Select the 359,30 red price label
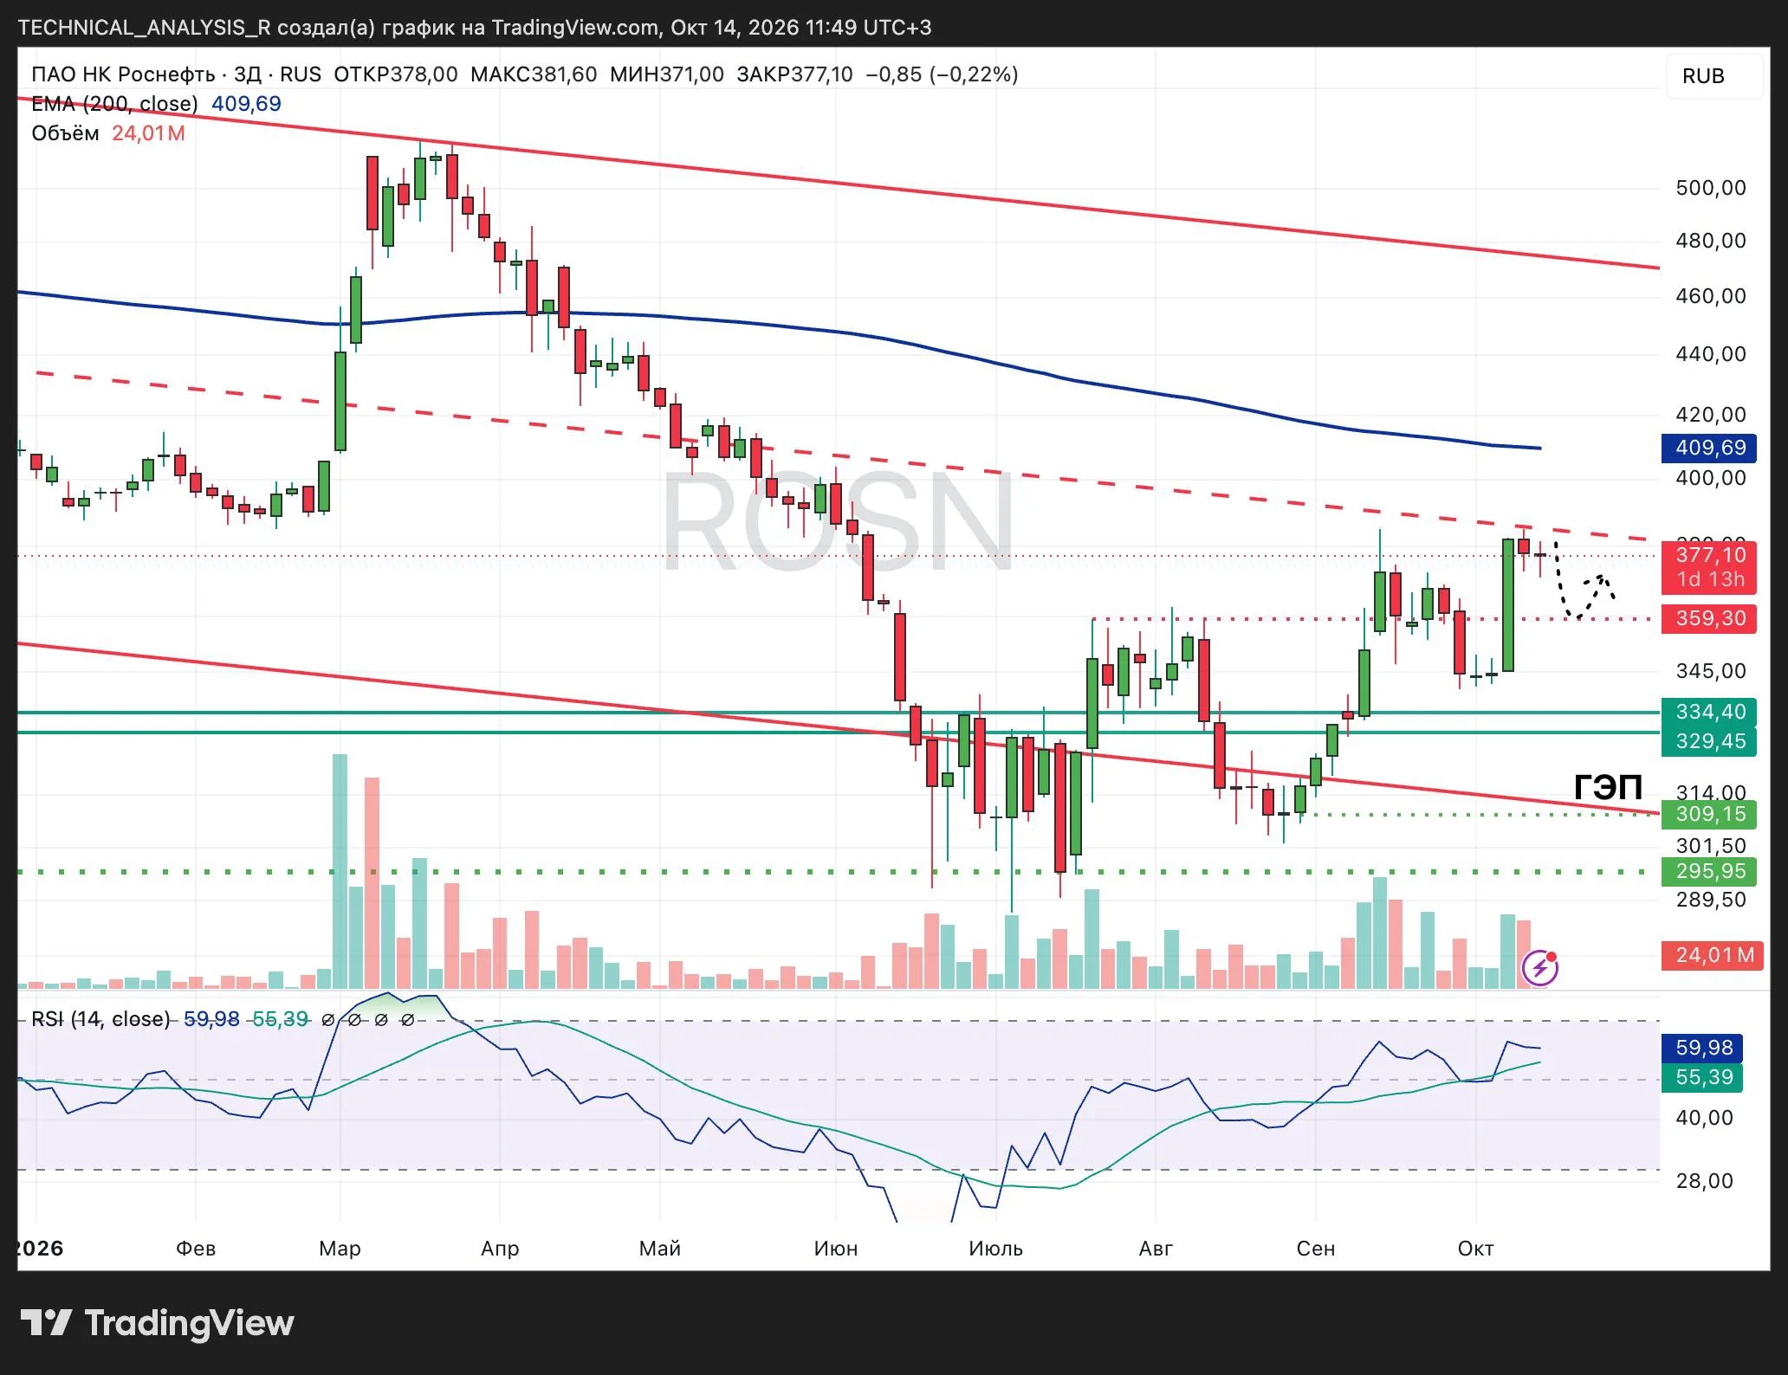Image resolution: width=1788 pixels, height=1375 pixels. [1709, 618]
